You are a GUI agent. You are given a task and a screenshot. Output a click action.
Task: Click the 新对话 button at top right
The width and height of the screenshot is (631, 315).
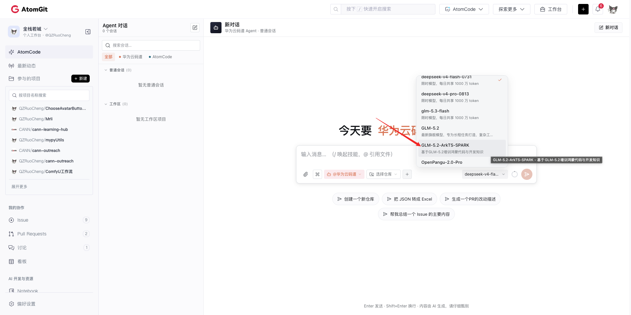click(x=608, y=28)
